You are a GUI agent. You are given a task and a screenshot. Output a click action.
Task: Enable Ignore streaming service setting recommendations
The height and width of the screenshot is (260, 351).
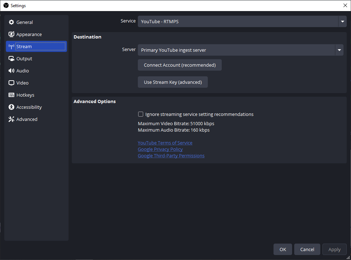[x=141, y=114]
